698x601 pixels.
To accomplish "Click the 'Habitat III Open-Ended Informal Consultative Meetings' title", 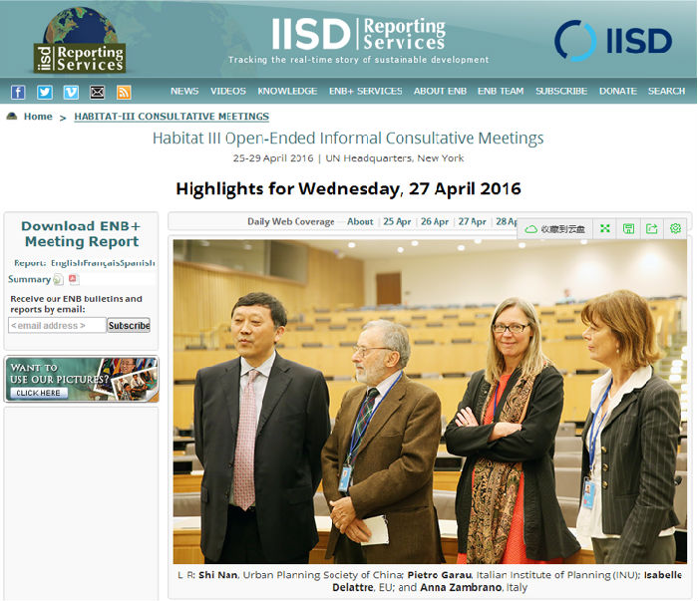I will click(348, 139).
